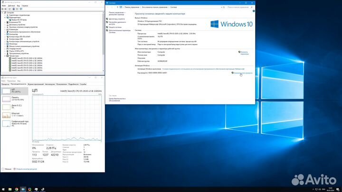Image resolution: width=342 pixels, height=192 pixels.
Task: Open the Windows Start menu
Action: coord(3,189)
